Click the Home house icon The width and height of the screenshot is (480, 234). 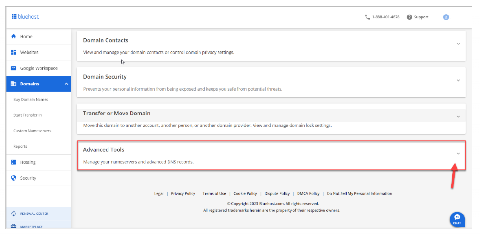(x=14, y=37)
